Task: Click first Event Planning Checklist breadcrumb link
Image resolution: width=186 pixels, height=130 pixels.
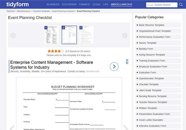Action: (63, 11)
